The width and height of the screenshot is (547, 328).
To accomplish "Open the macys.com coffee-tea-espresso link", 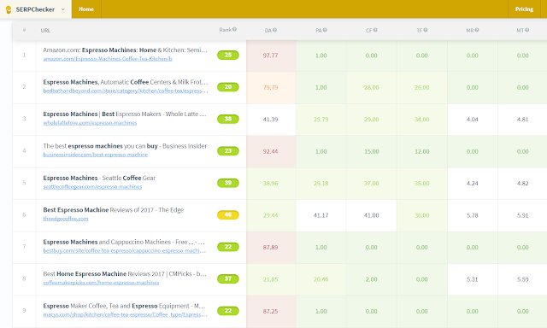I will [x=126, y=314].
